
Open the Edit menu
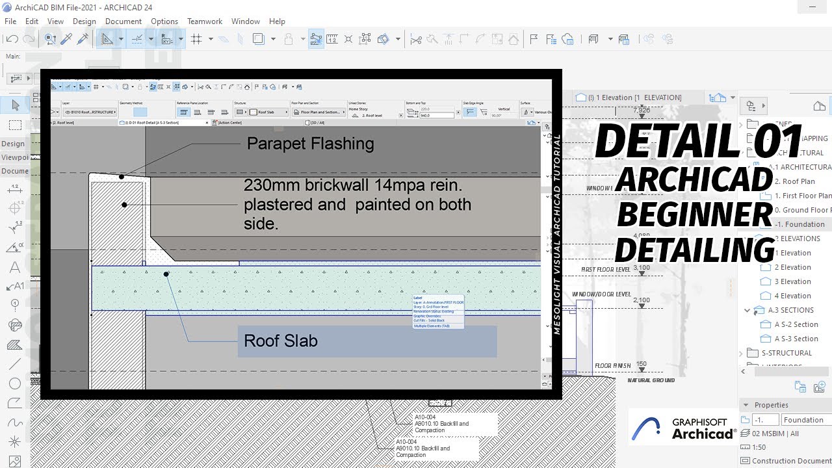(32, 21)
